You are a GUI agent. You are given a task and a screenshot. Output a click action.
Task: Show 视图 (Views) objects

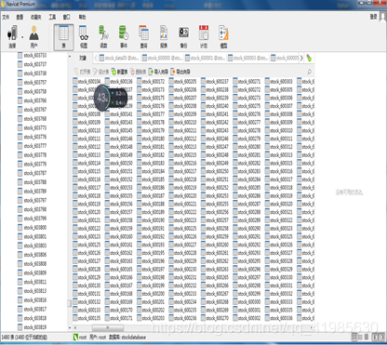[x=84, y=37]
